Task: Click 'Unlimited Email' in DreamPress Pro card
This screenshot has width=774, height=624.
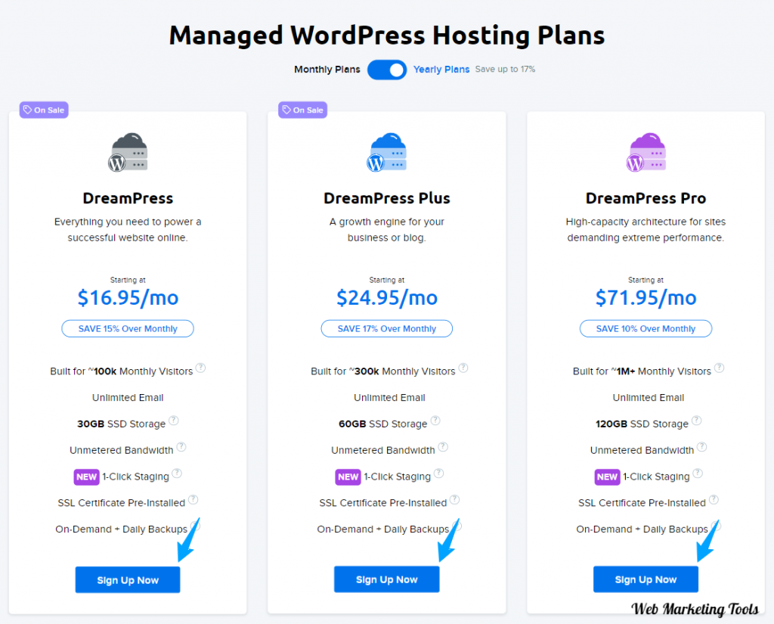Action: coord(648,398)
